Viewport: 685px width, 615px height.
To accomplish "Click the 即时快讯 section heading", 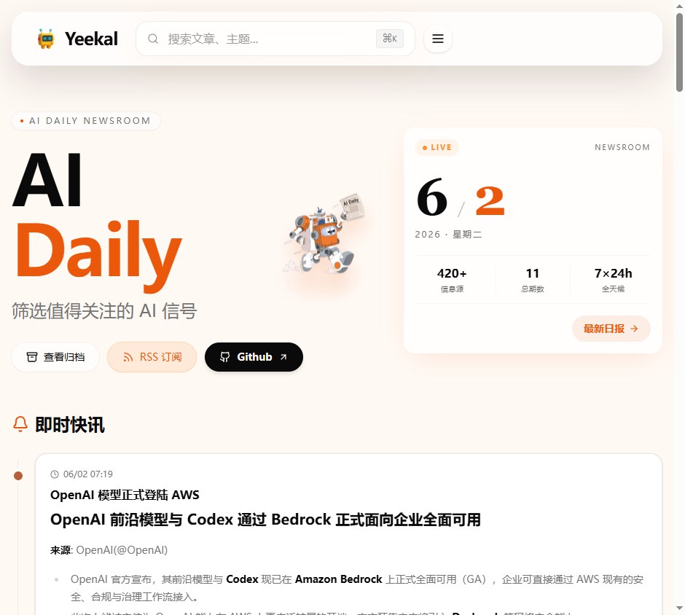I will coord(70,425).
